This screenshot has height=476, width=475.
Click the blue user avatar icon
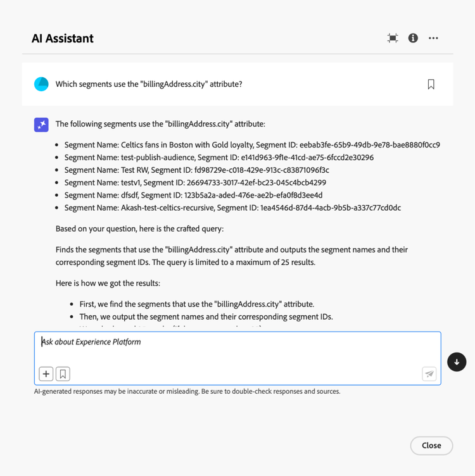41,84
